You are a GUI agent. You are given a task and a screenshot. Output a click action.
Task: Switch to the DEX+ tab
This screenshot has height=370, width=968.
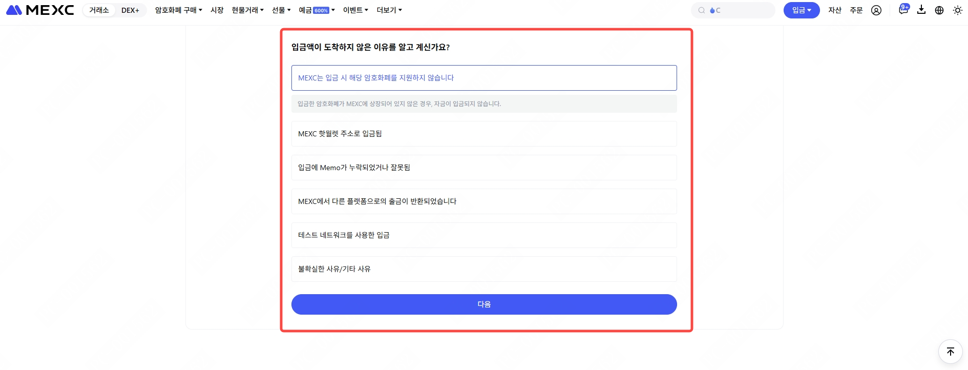pos(130,10)
